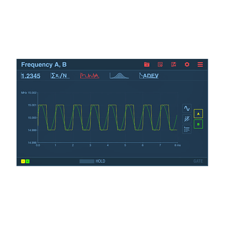Click the Frequency A, B title
This screenshot has width=225, height=225.
click(x=43, y=64)
